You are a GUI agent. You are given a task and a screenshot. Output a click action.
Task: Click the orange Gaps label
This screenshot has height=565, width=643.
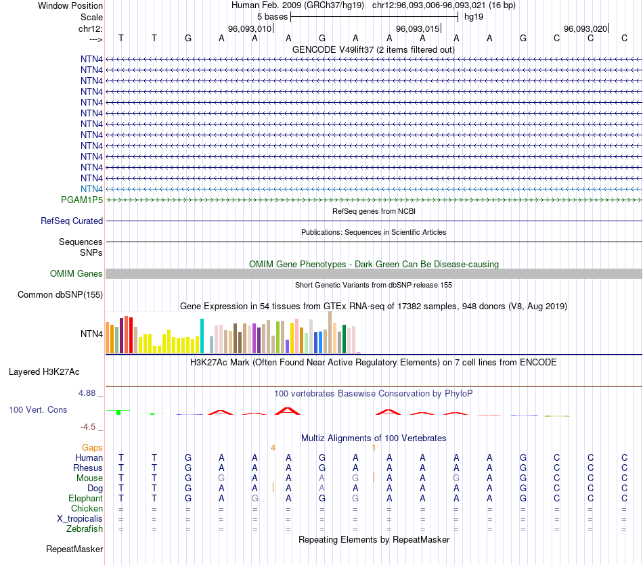pos(92,448)
